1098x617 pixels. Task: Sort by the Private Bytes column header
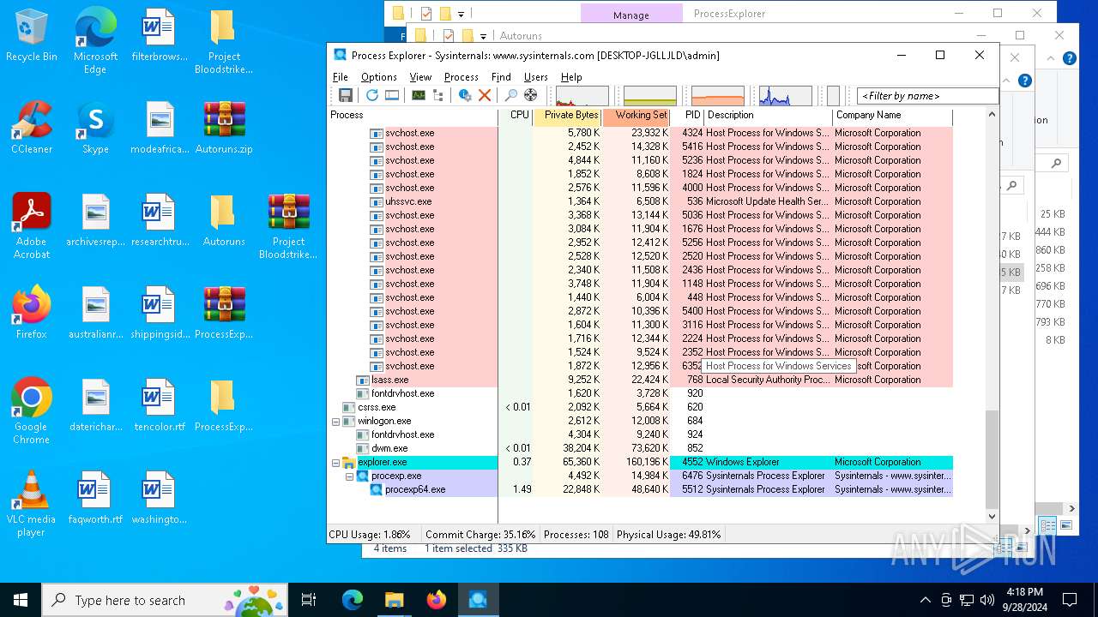[567, 115]
